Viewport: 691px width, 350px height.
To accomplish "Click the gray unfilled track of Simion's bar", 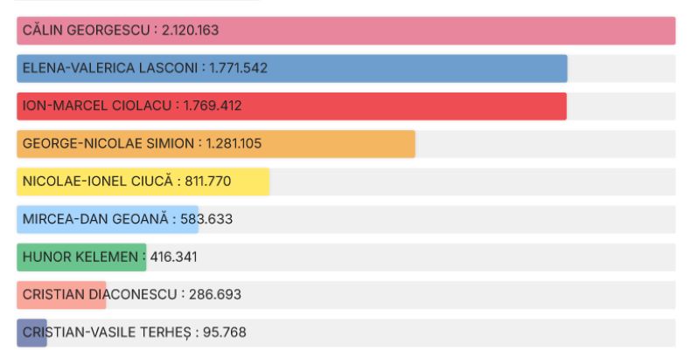I will pyautogui.click(x=542, y=144).
